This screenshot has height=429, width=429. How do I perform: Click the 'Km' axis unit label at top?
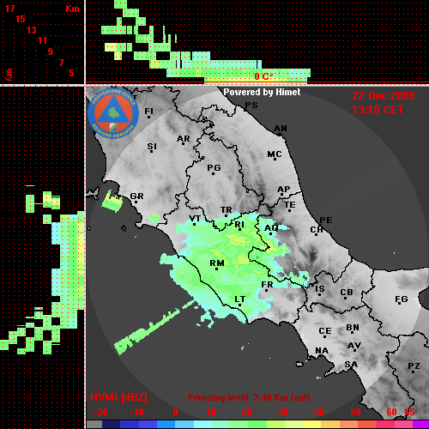pos(72,9)
